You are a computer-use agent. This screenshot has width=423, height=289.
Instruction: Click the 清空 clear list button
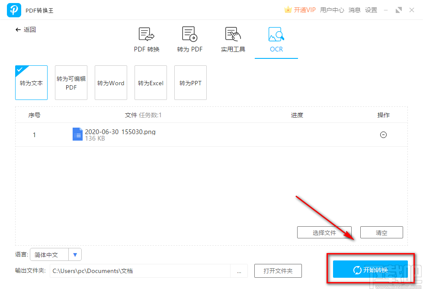pos(381,232)
